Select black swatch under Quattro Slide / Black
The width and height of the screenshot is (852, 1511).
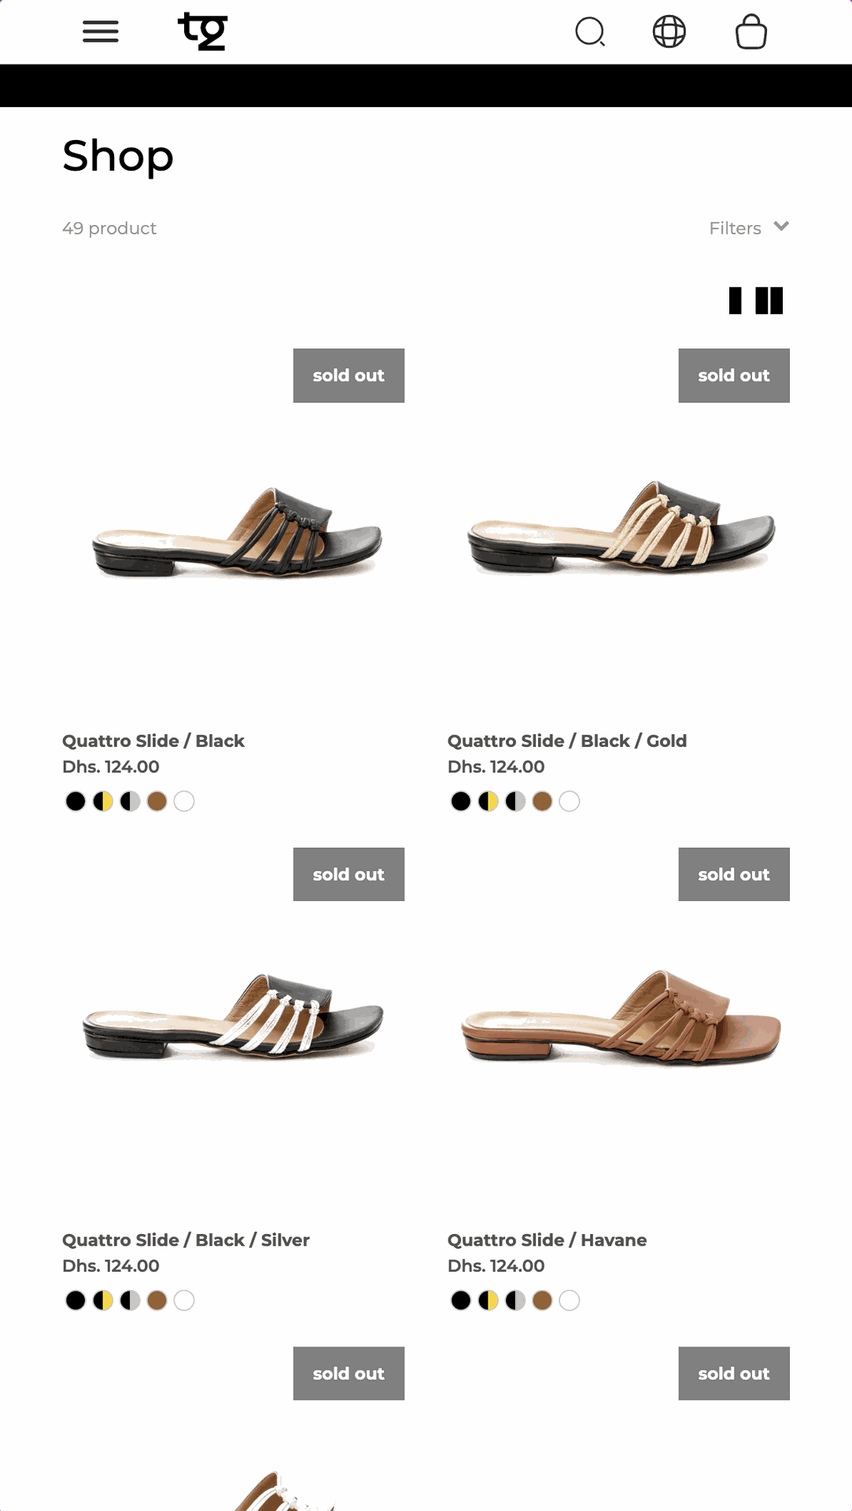tap(76, 801)
